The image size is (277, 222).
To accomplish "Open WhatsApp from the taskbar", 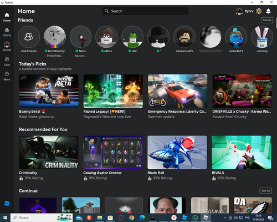I will tap(195, 218).
